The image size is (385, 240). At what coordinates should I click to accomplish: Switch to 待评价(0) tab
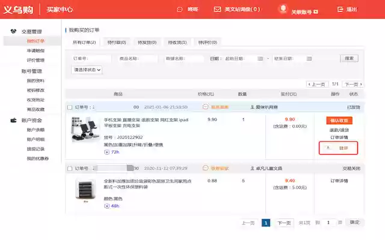208,43
